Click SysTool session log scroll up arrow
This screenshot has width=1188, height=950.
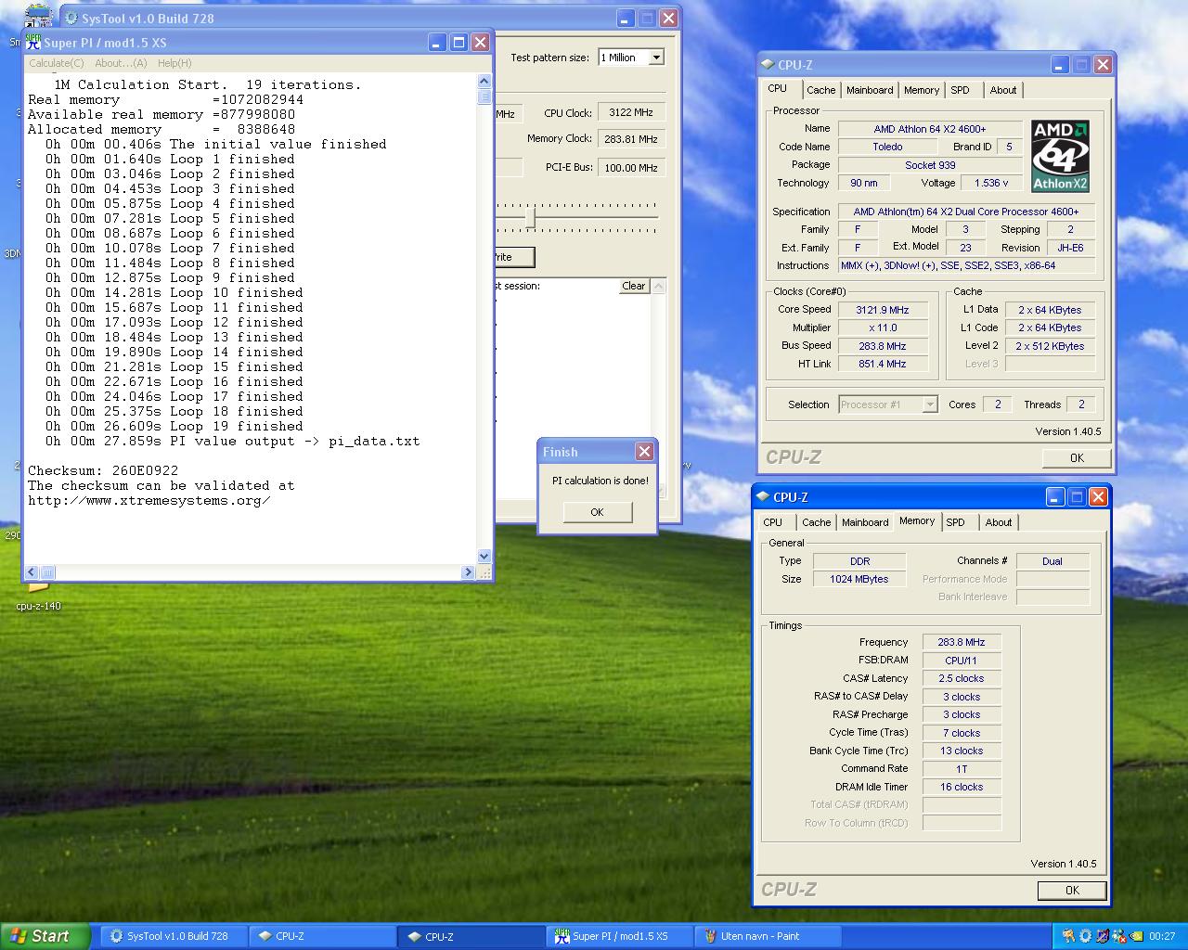click(659, 286)
